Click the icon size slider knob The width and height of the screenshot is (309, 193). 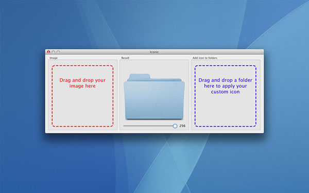(175, 126)
